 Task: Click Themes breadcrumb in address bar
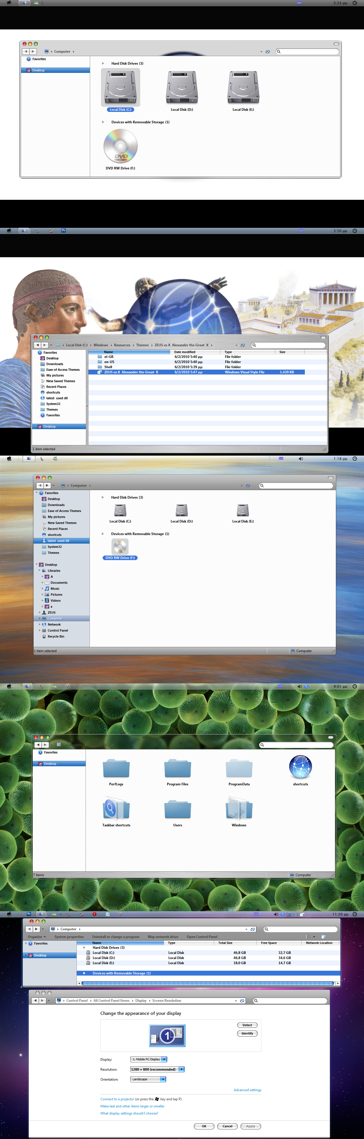coord(142,345)
